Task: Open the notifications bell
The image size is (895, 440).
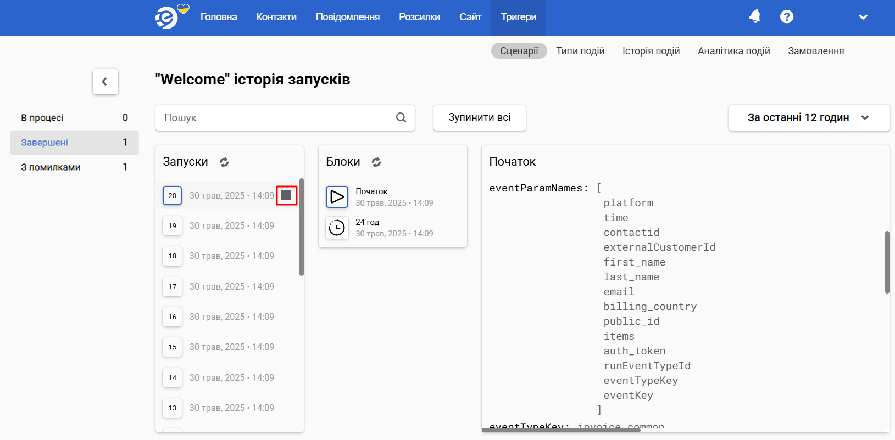Action: 755,16
